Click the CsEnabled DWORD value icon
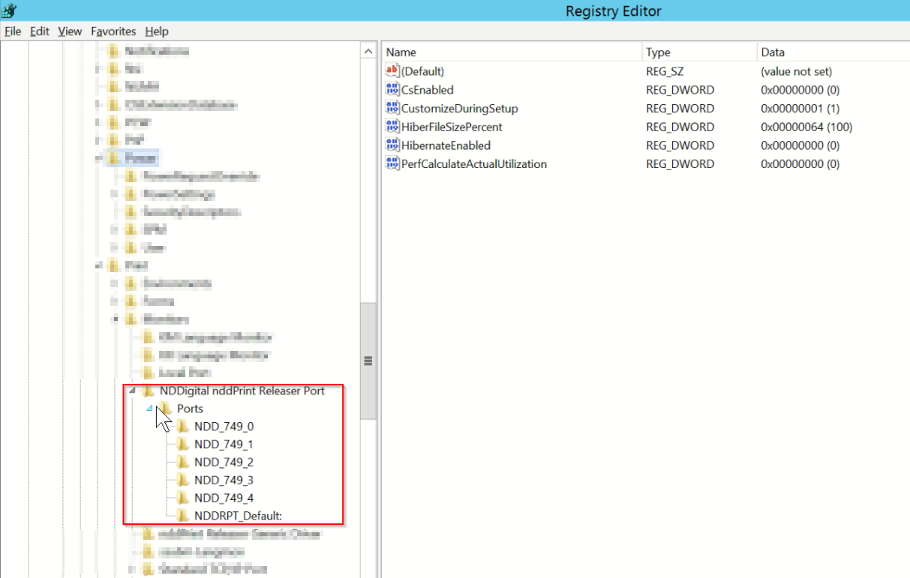 [392, 90]
